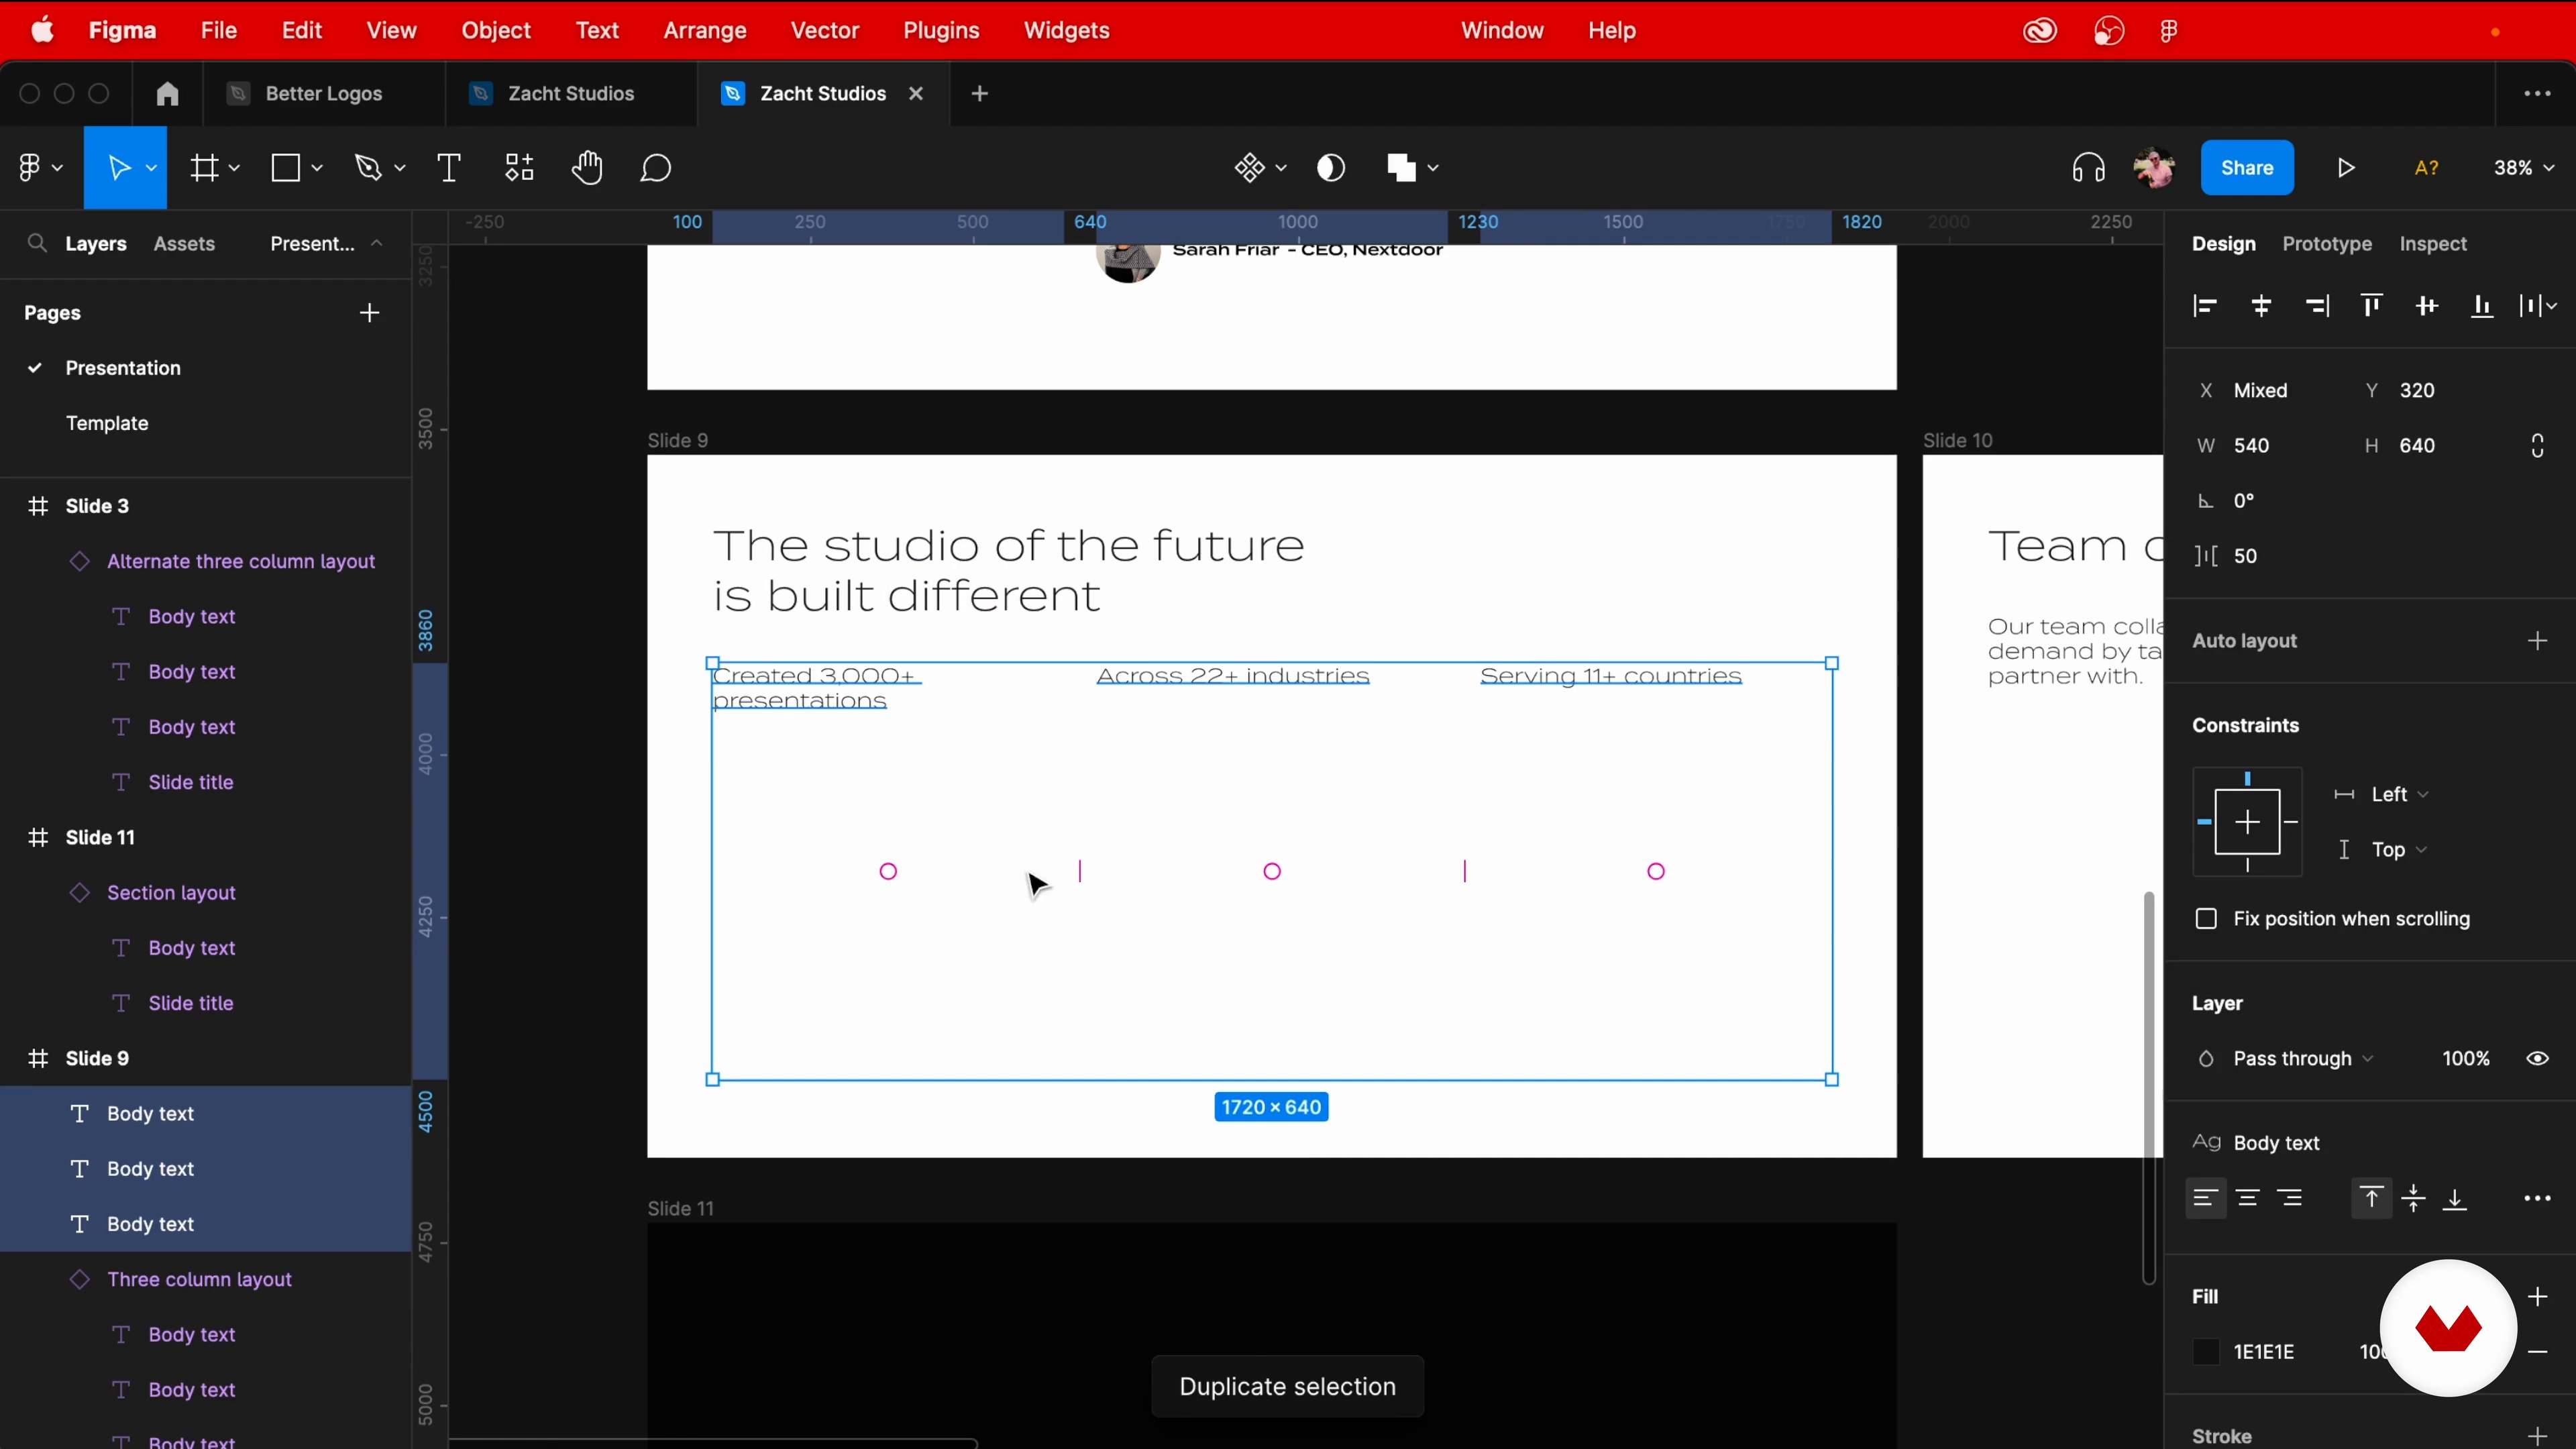This screenshot has height=1449, width=2576.
Task: Click the Home icon tab
Action: (167, 94)
